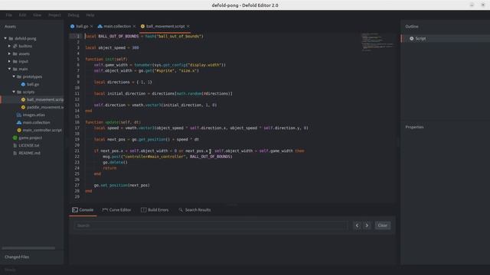
Task: Click the defold-pong folder icon
Action: click(11, 38)
